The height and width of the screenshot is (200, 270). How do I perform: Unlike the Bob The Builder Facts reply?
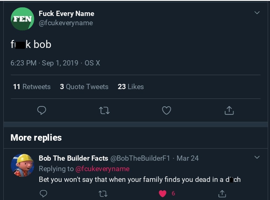pyautogui.click(x=163, y=194)
